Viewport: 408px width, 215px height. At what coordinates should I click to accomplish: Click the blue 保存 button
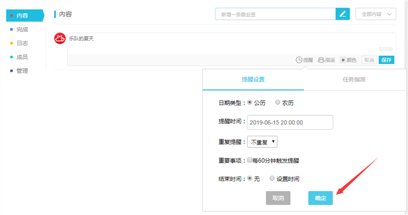386,60
